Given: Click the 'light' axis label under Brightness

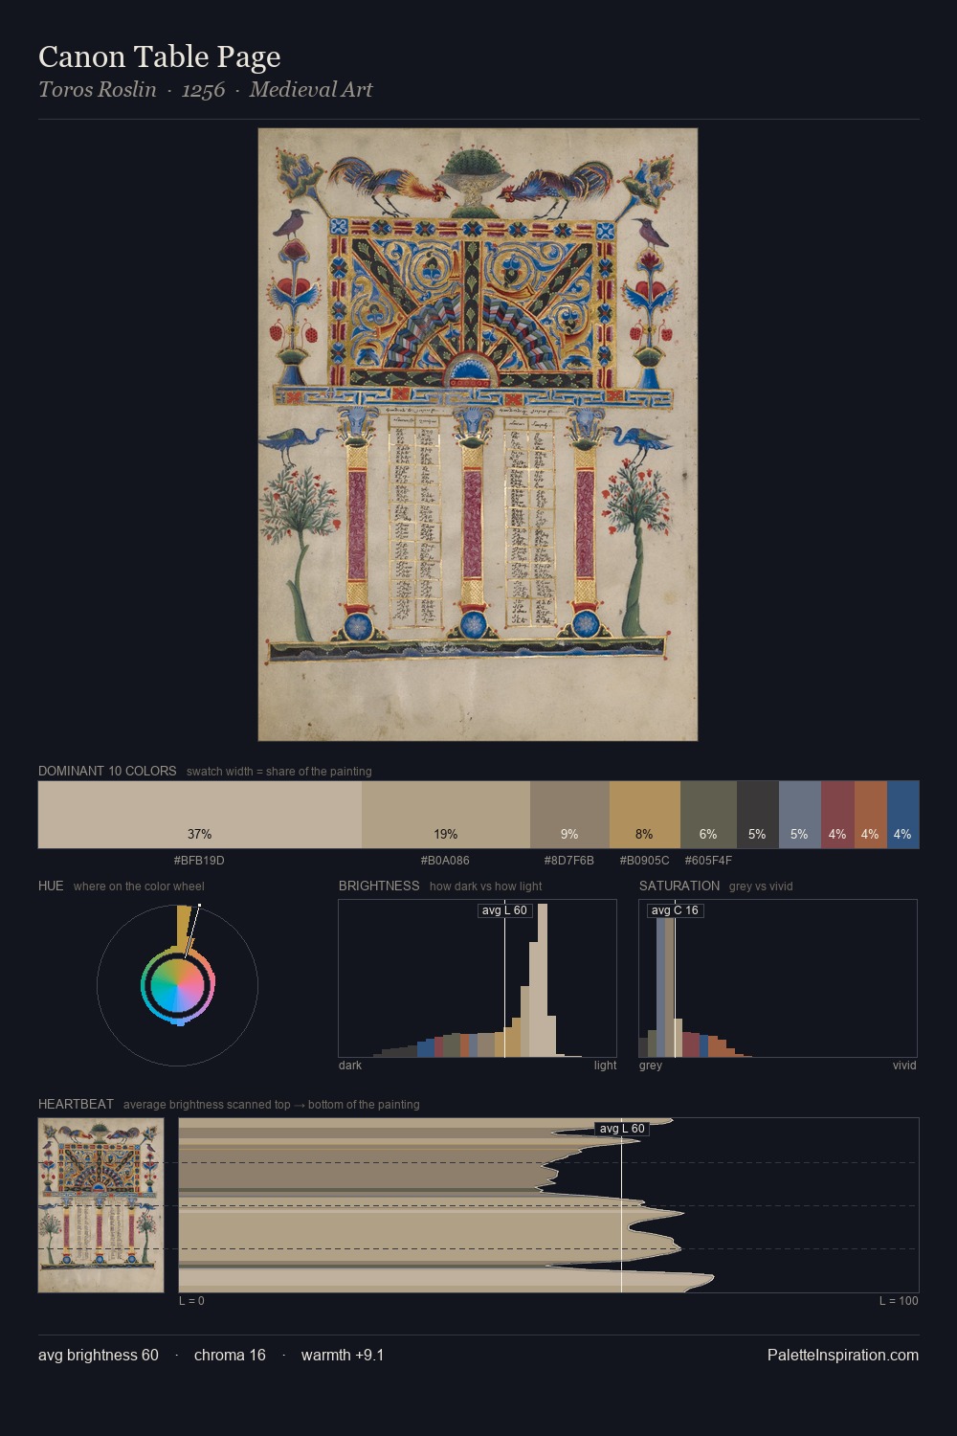Looking at the screenshot, I should point(606,1066).
